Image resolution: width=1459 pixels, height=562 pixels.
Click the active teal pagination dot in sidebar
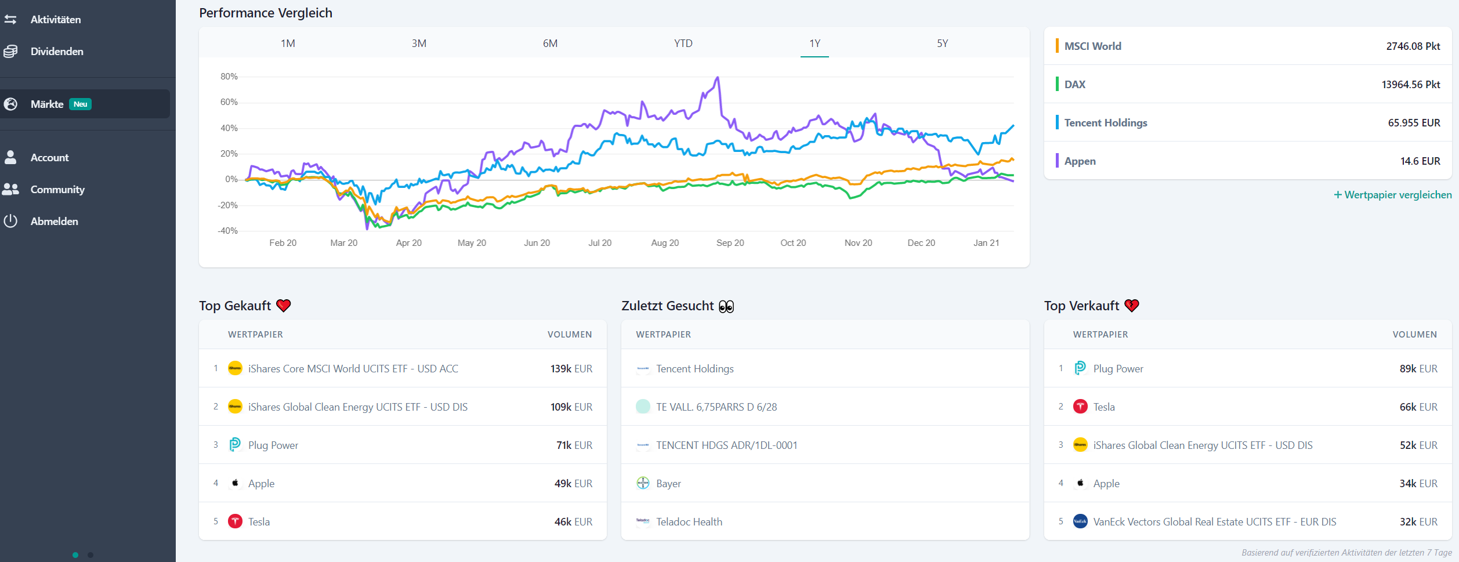point(75,555)
